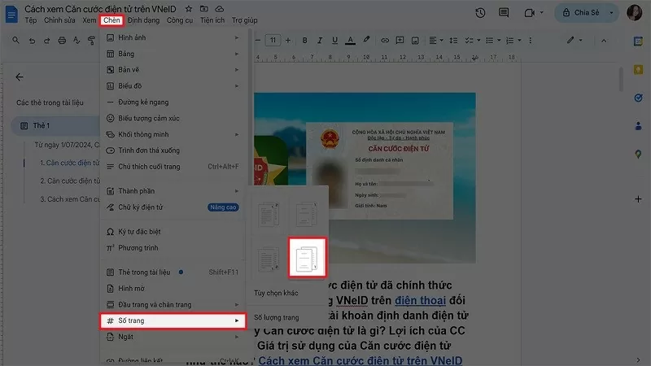Insert an image from toolbar
Image resolution: width=651 pixels, height=366 pixels.
(415, 40)
